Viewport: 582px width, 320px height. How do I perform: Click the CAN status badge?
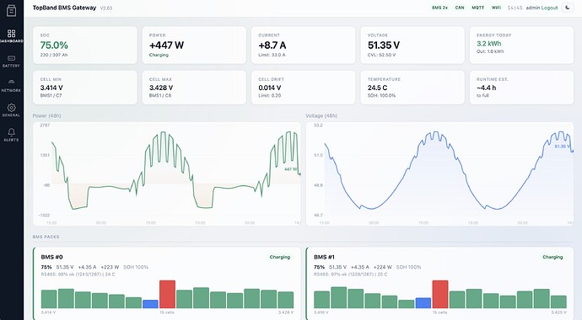(x=460, y=8)
